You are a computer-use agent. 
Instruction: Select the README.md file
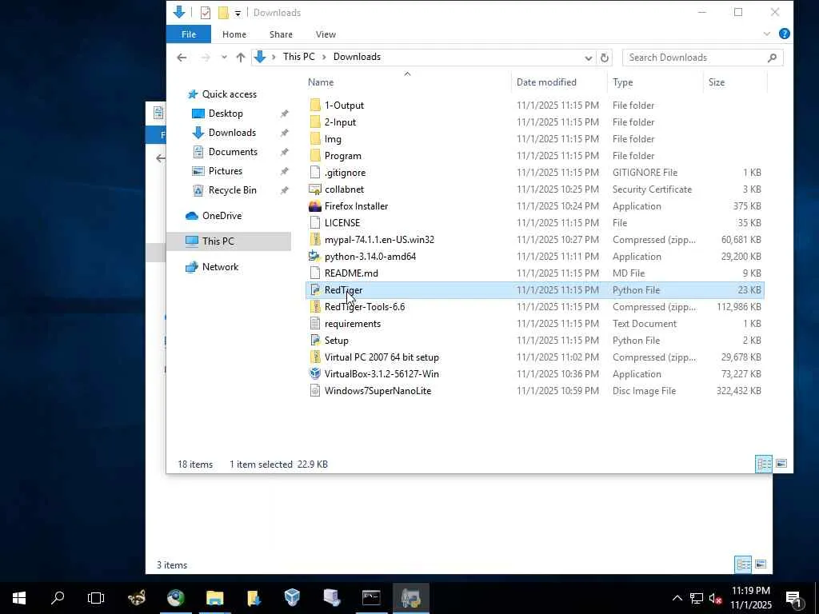coord(351,273)
